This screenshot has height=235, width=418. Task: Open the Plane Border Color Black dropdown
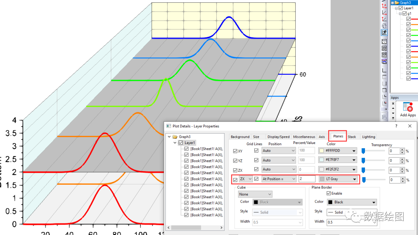[352, 202]
